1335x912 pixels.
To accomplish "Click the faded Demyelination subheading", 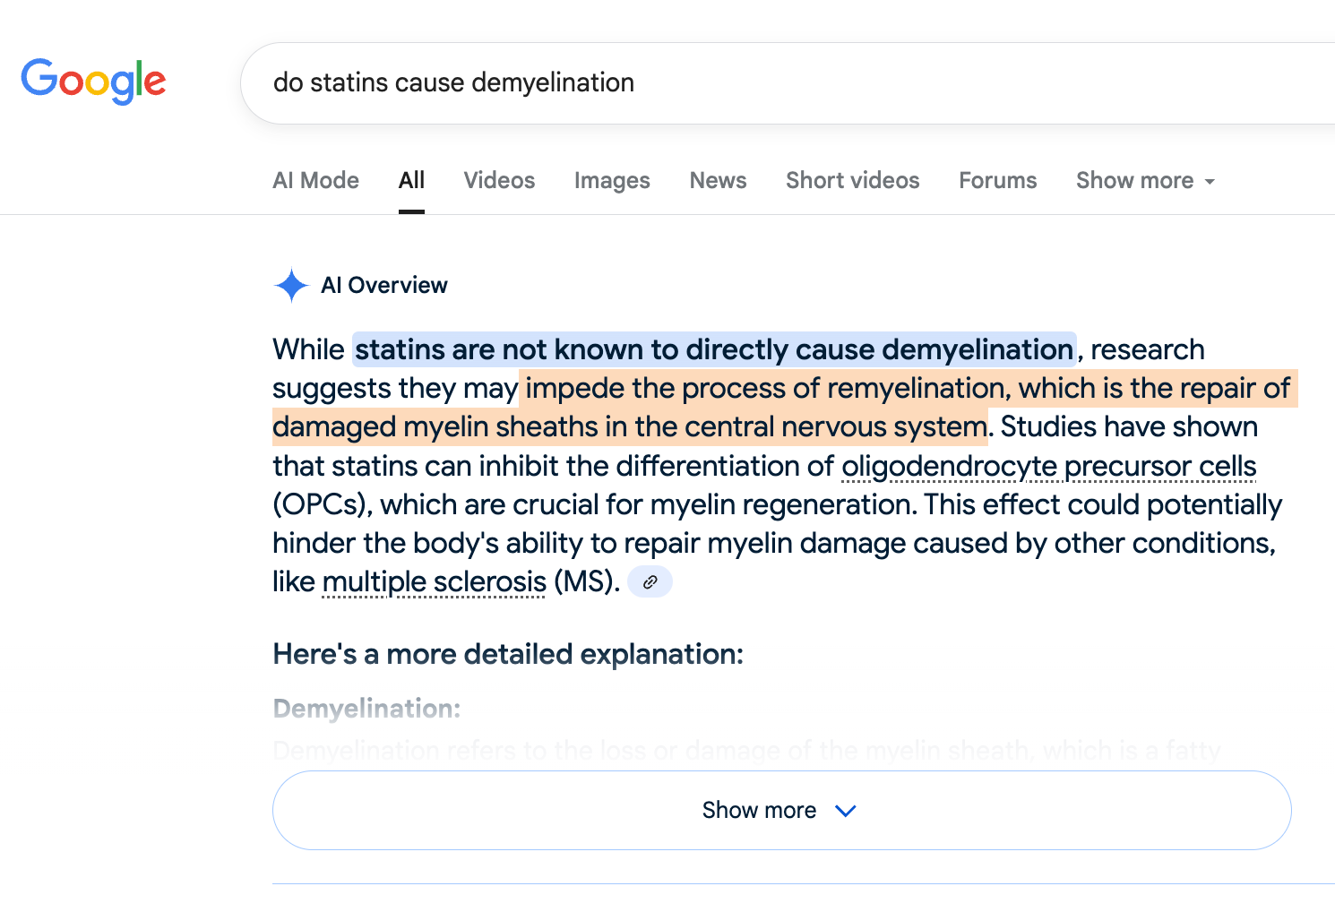I will pos(366,709).
